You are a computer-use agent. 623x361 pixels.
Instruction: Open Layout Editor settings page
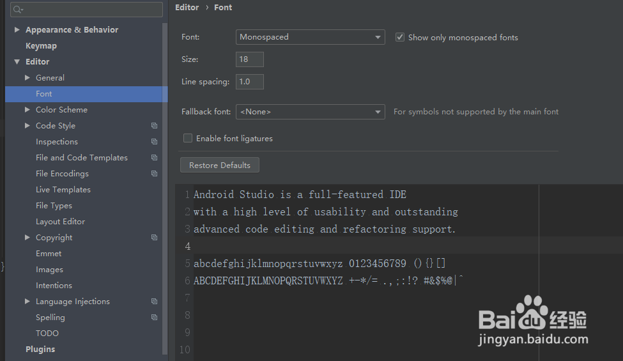pyautogui.click(x=61, y=222)
